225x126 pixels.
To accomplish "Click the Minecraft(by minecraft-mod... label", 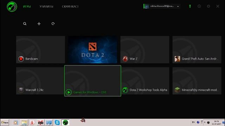I will (200, 90).
